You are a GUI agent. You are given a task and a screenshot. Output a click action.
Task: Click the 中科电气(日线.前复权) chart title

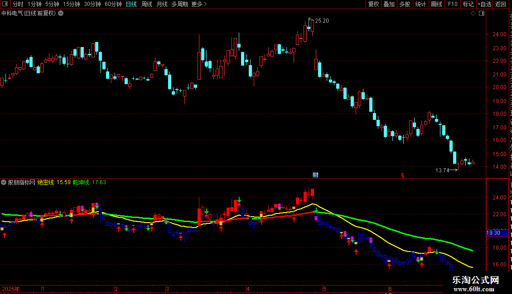pos(29,14)
